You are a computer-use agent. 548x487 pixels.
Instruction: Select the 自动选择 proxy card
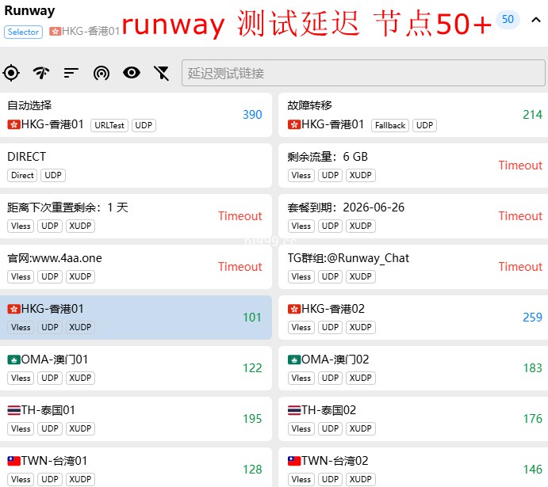(x=136, y=115)
